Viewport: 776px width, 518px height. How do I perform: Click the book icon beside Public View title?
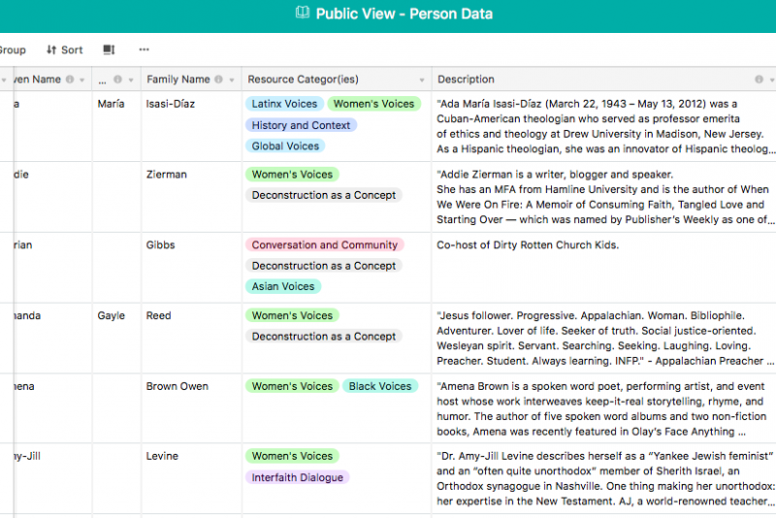(x=302, y=13)
